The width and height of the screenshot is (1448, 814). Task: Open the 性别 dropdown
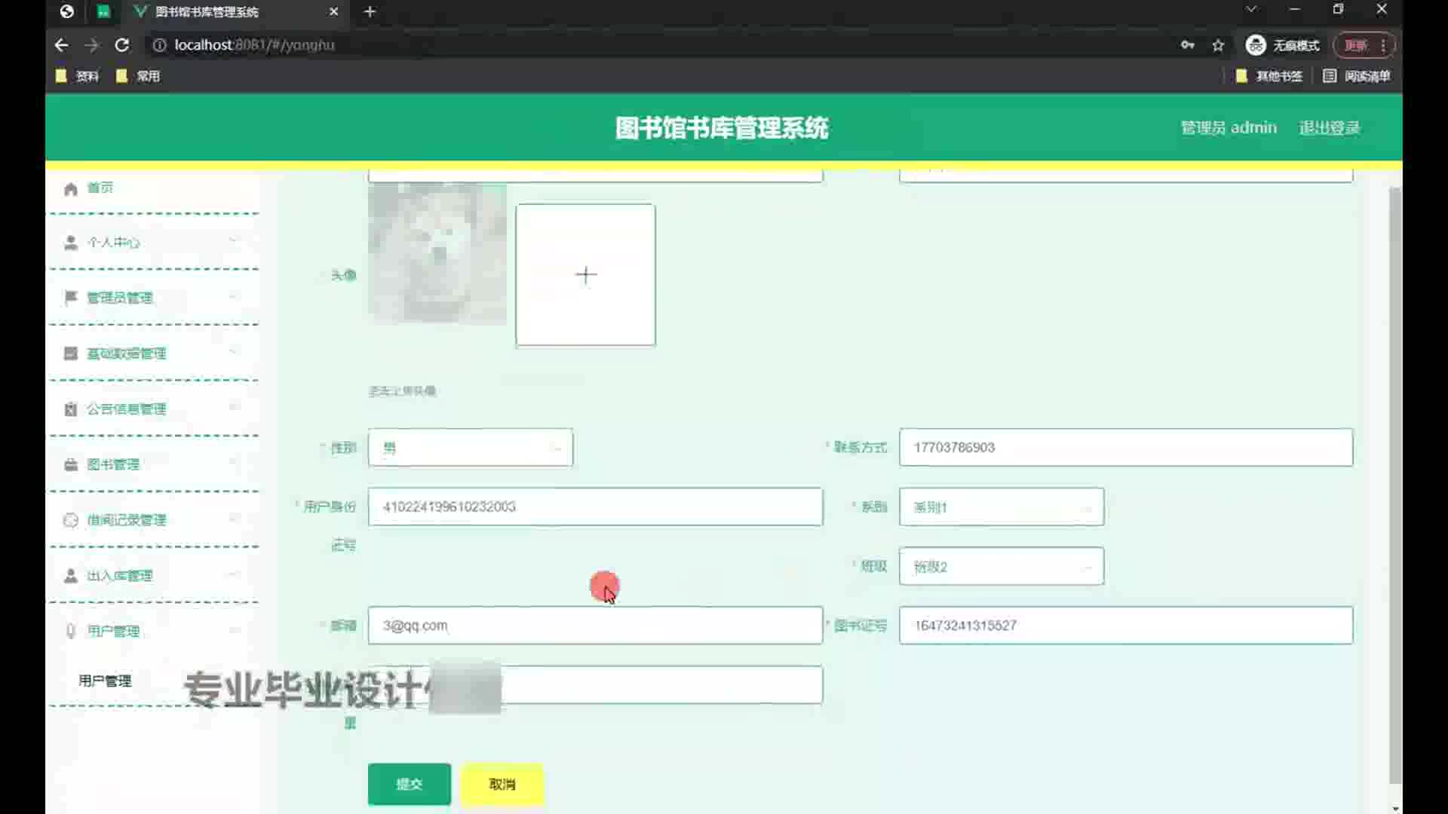click(470, 448)
